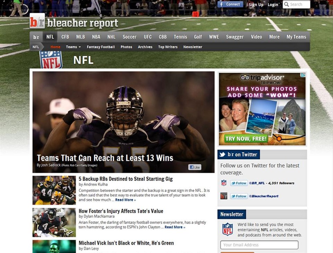Screen dimensions: 333x253
Task: Open the Michael Vick article thumbnail
Action: click(54, 247)
